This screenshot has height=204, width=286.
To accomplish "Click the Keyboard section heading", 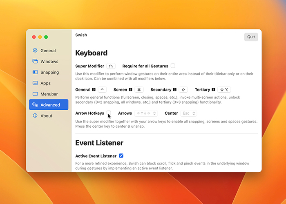I will click(92, 53).
